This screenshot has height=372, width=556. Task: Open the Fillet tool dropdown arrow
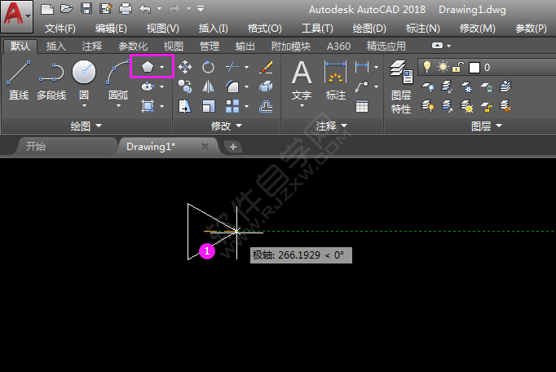click(246, 86)
